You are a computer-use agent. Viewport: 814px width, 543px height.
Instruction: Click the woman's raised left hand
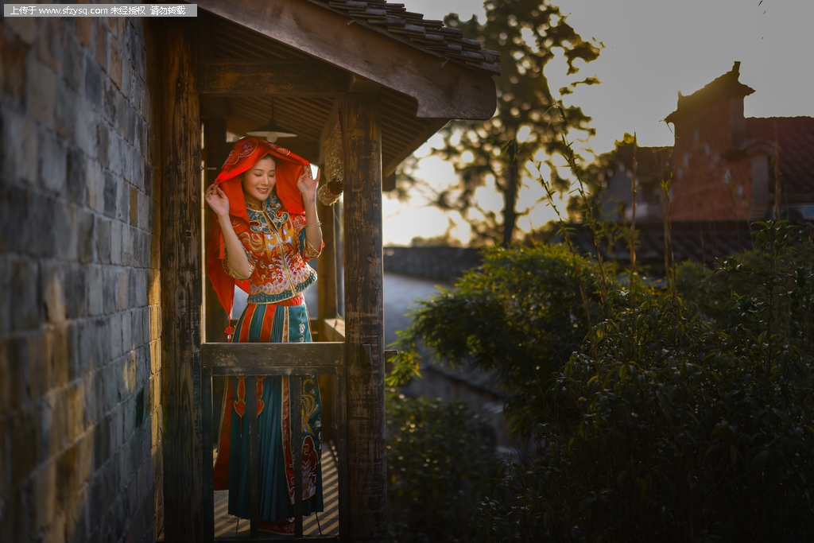click(308, 181)
